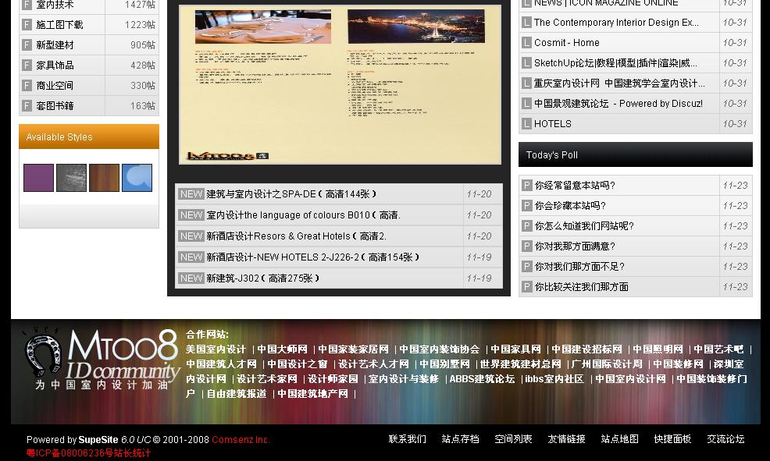This screenshot has height=461, width=770.
Task: Open 新型建材 forum category
Action: [55, 45]
